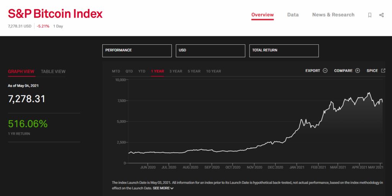Image resolution: width=392 pixels, height=196 pixels.
Task: Open the News & Research tab
Action: tap(333, 15)
